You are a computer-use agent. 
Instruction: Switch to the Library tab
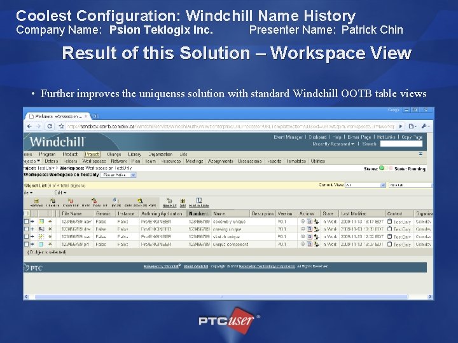tap(134, 154)
